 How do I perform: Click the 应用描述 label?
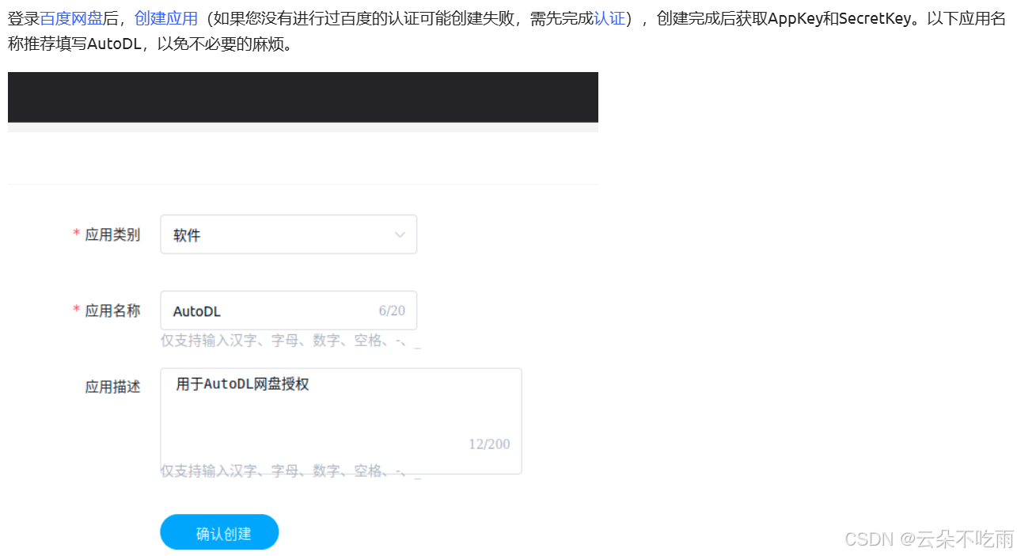pyautogui.click(x=112, y=387)
